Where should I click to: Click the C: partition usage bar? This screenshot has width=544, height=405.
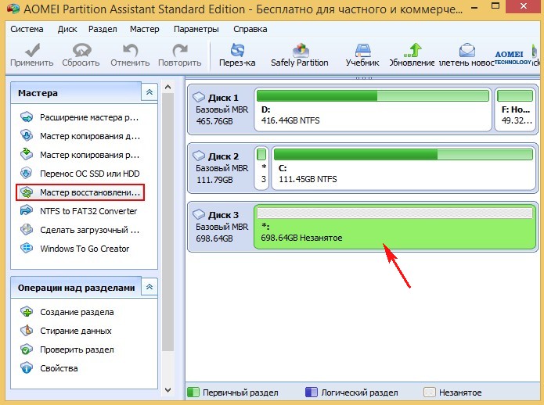(x=403, y=155)
